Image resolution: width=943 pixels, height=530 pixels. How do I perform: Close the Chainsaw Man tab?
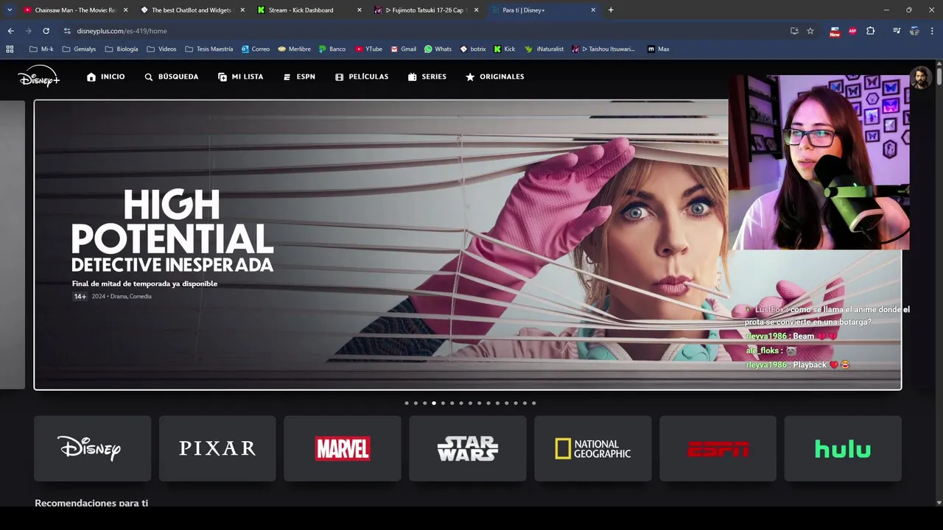coord(125,10)
